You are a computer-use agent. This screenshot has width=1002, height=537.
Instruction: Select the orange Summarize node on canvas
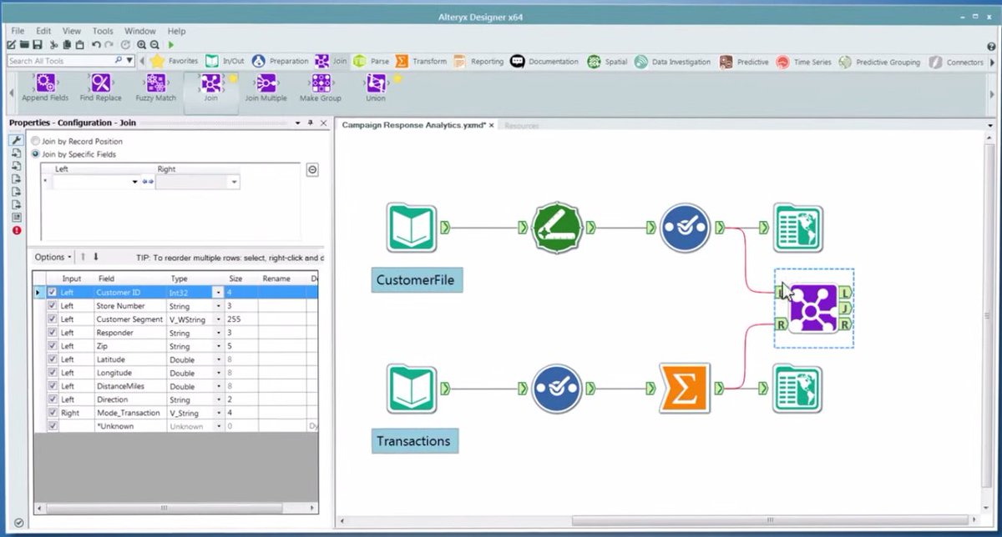[684, 388]
